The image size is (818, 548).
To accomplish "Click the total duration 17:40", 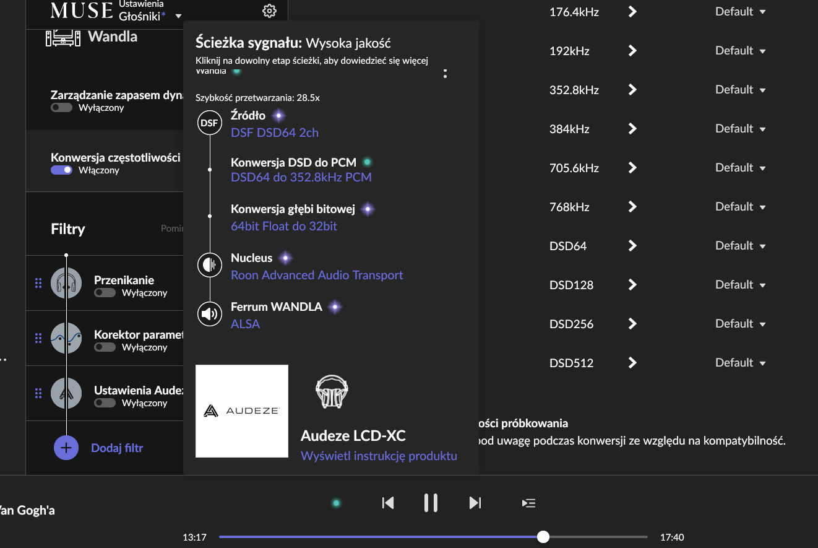I will (x=672, y=537).
